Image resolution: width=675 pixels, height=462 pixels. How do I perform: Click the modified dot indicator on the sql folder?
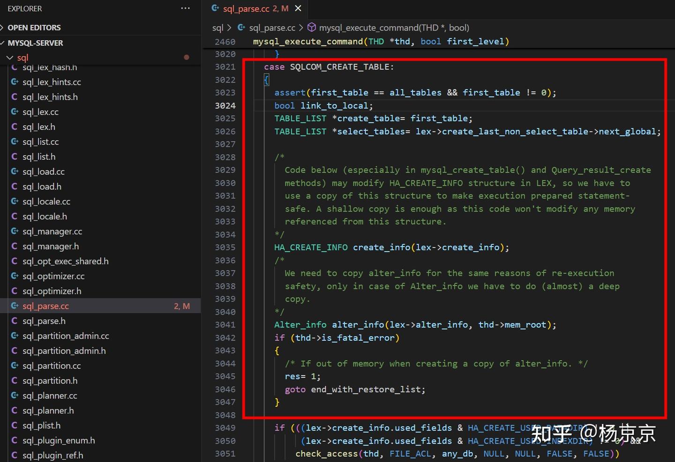pyautogui.click(x=187, y=58)
